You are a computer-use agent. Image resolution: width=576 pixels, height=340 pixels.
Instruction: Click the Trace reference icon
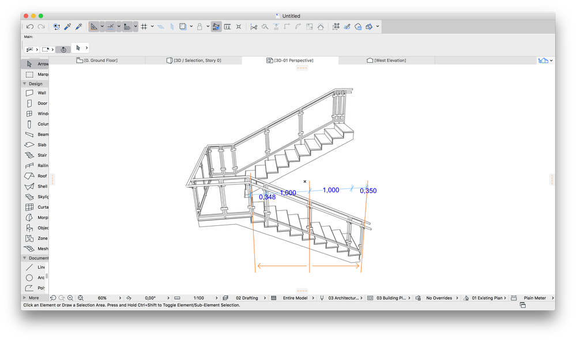pyautogui.click(x=183, y=27)
